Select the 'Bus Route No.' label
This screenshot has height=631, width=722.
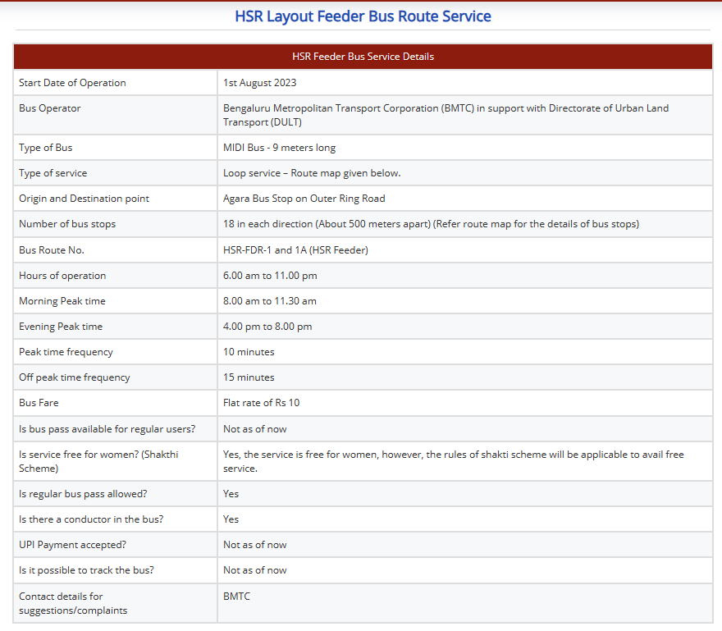pos(52,250)
